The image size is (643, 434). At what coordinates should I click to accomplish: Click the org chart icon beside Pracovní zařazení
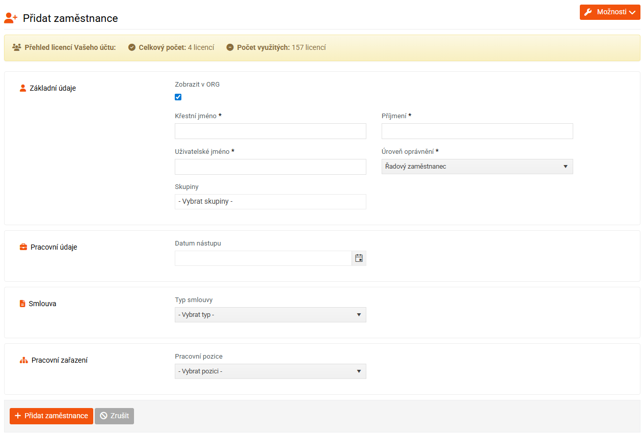click(x=23, y=360)
